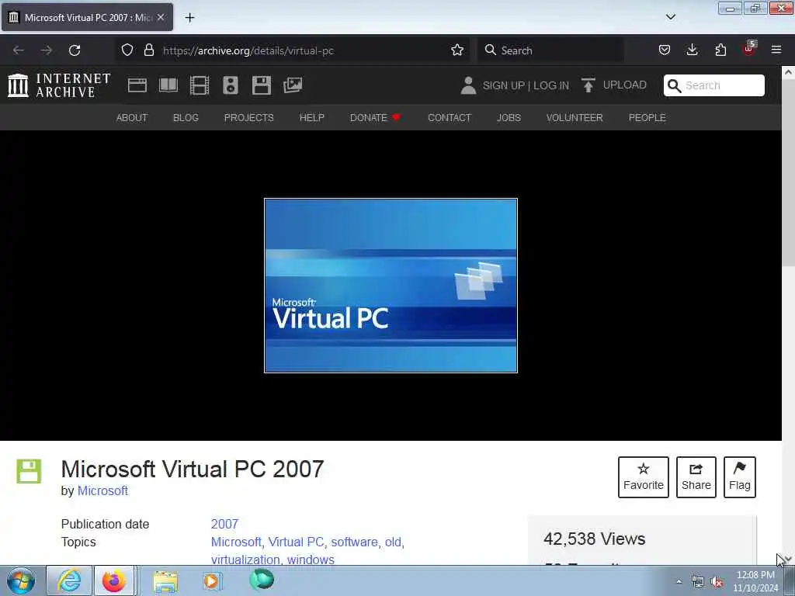This screenshot has width=795, height=596.
Task: Click the virtualization topic link
Action: (245, 560)
